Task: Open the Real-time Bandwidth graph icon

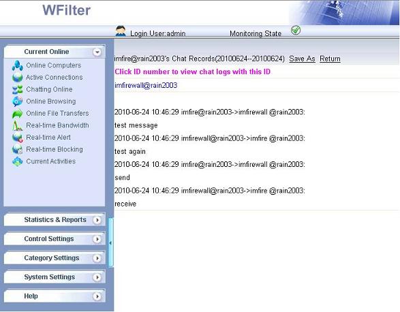Action: click(17, 125)
